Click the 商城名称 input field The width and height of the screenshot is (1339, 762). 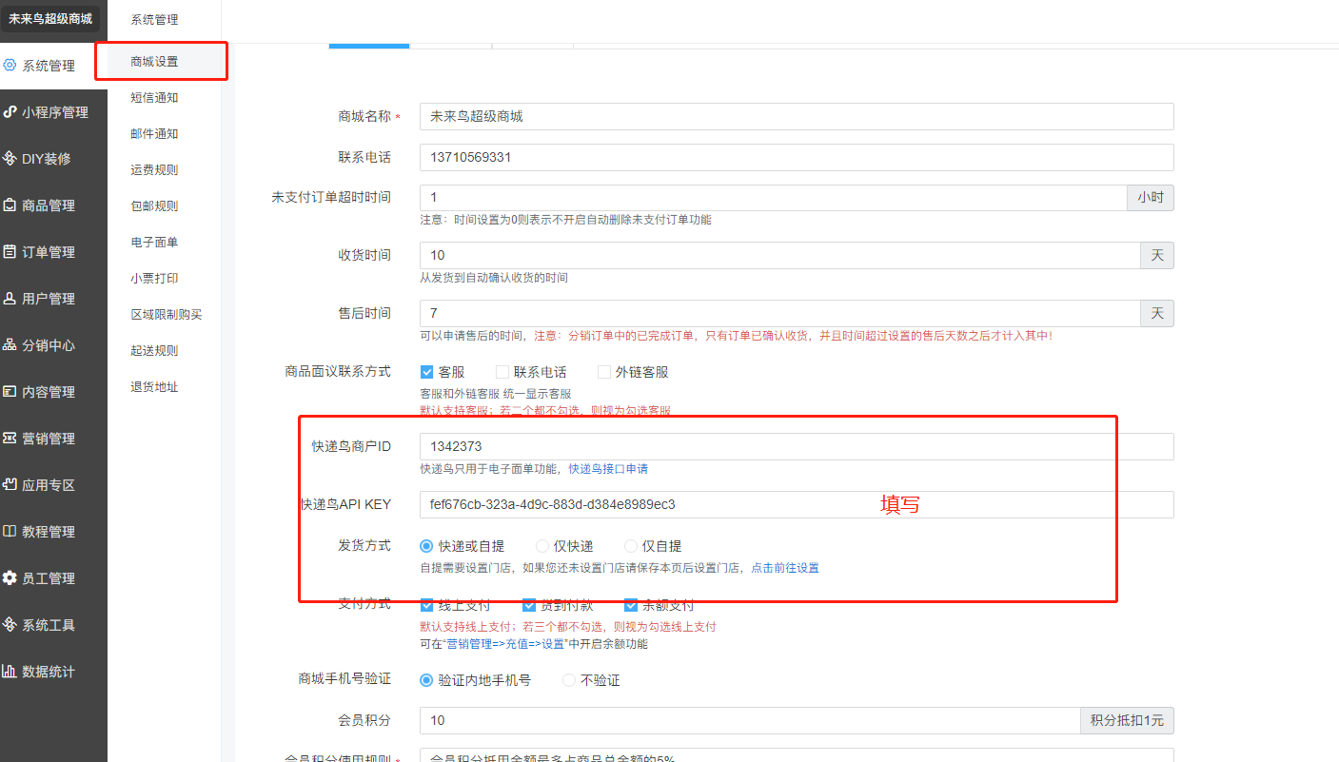[796, 116]
